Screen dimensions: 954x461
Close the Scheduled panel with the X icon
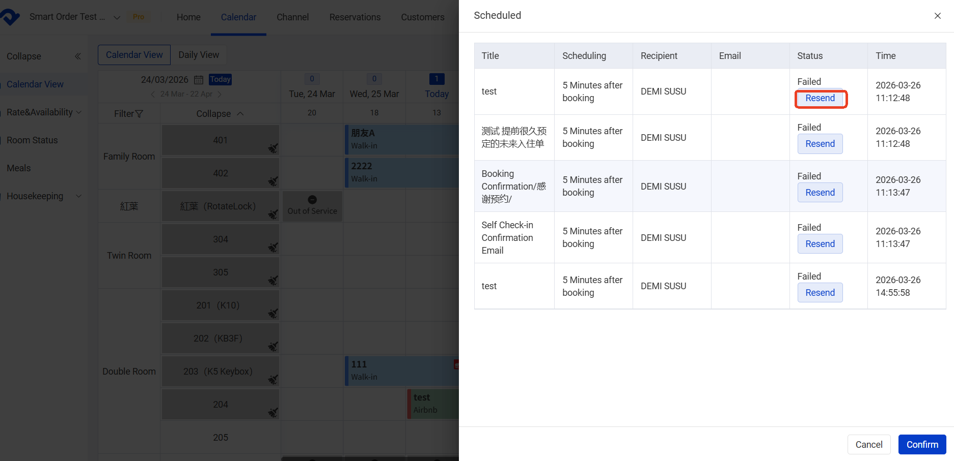click(937, 16)
